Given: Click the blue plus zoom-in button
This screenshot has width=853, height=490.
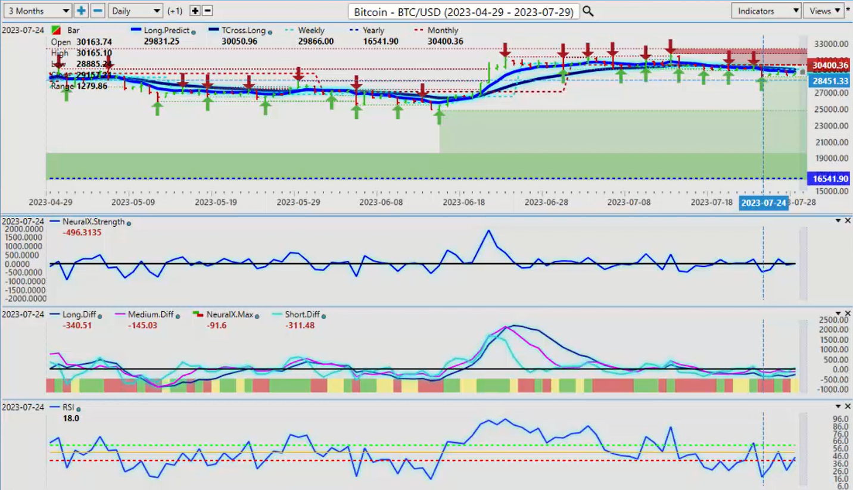Looking at the screenshot, I should [81, 11].
